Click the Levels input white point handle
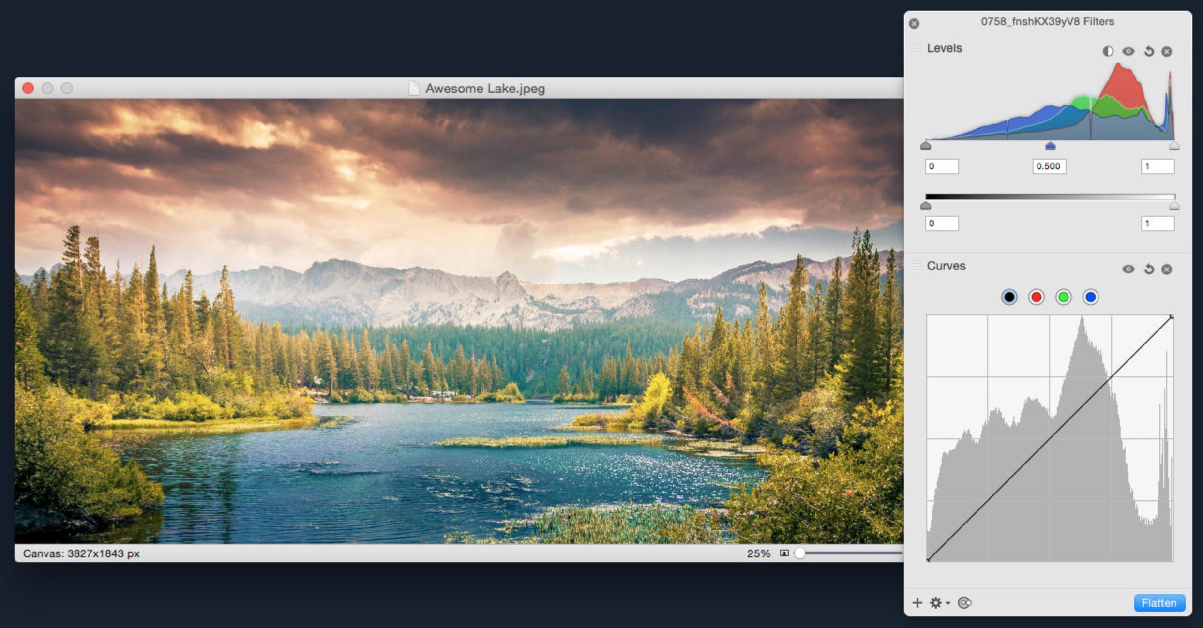The height and width of the screenshot is (628, 1203). 1174,146
